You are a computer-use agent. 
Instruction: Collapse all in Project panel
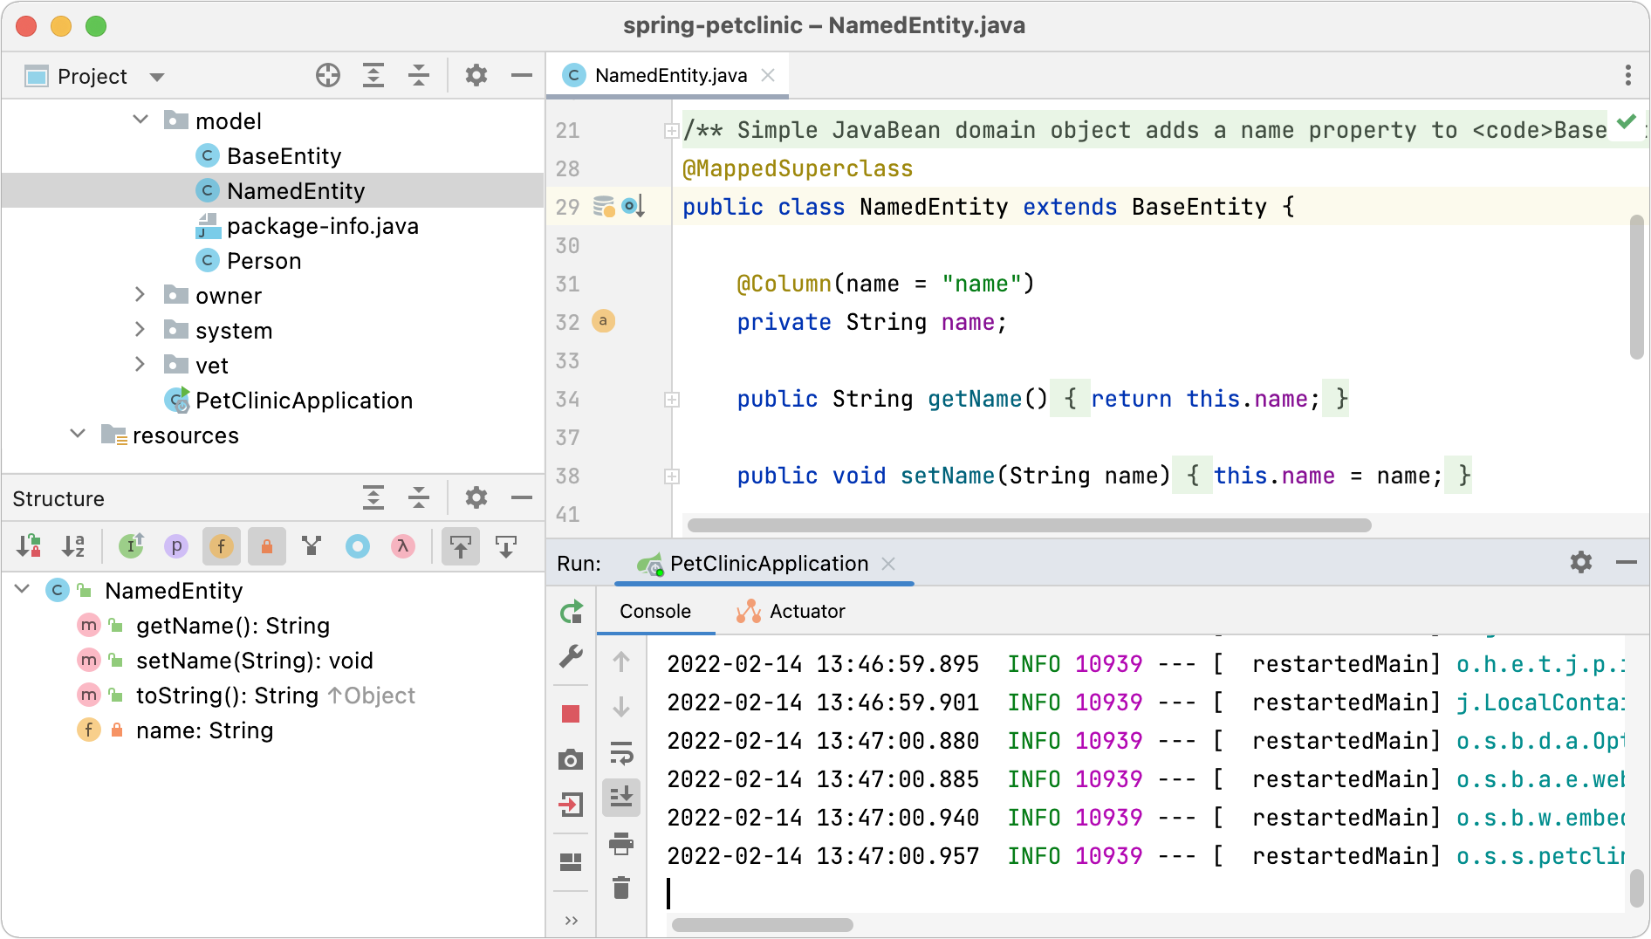pyautogui.click(x=419, y=76)
